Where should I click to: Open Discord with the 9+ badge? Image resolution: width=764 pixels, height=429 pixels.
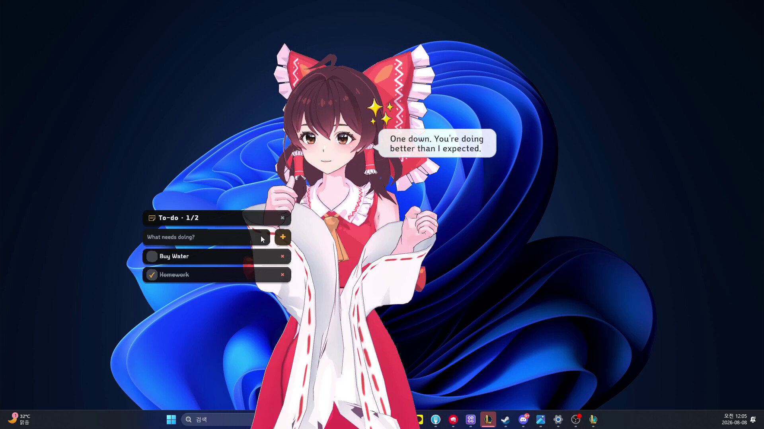coord(523,419)
